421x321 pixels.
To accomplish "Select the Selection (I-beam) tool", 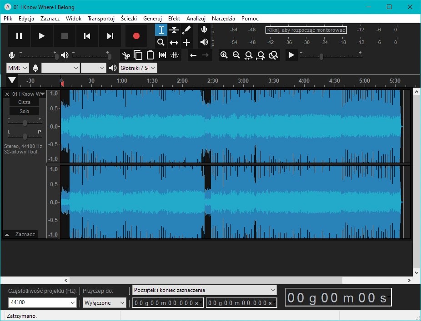I will [x=161, y=30].
